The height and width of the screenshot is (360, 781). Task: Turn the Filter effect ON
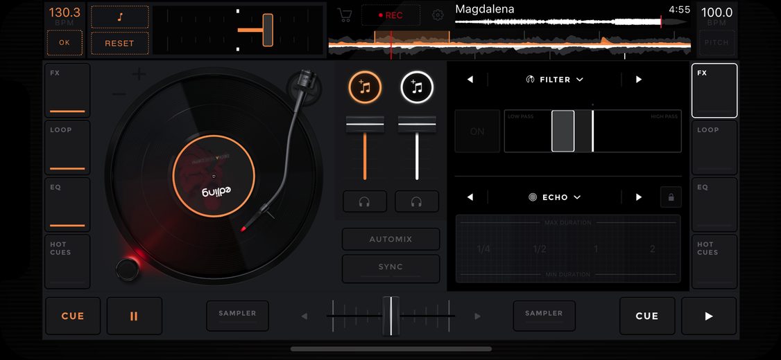pos(477,132)
